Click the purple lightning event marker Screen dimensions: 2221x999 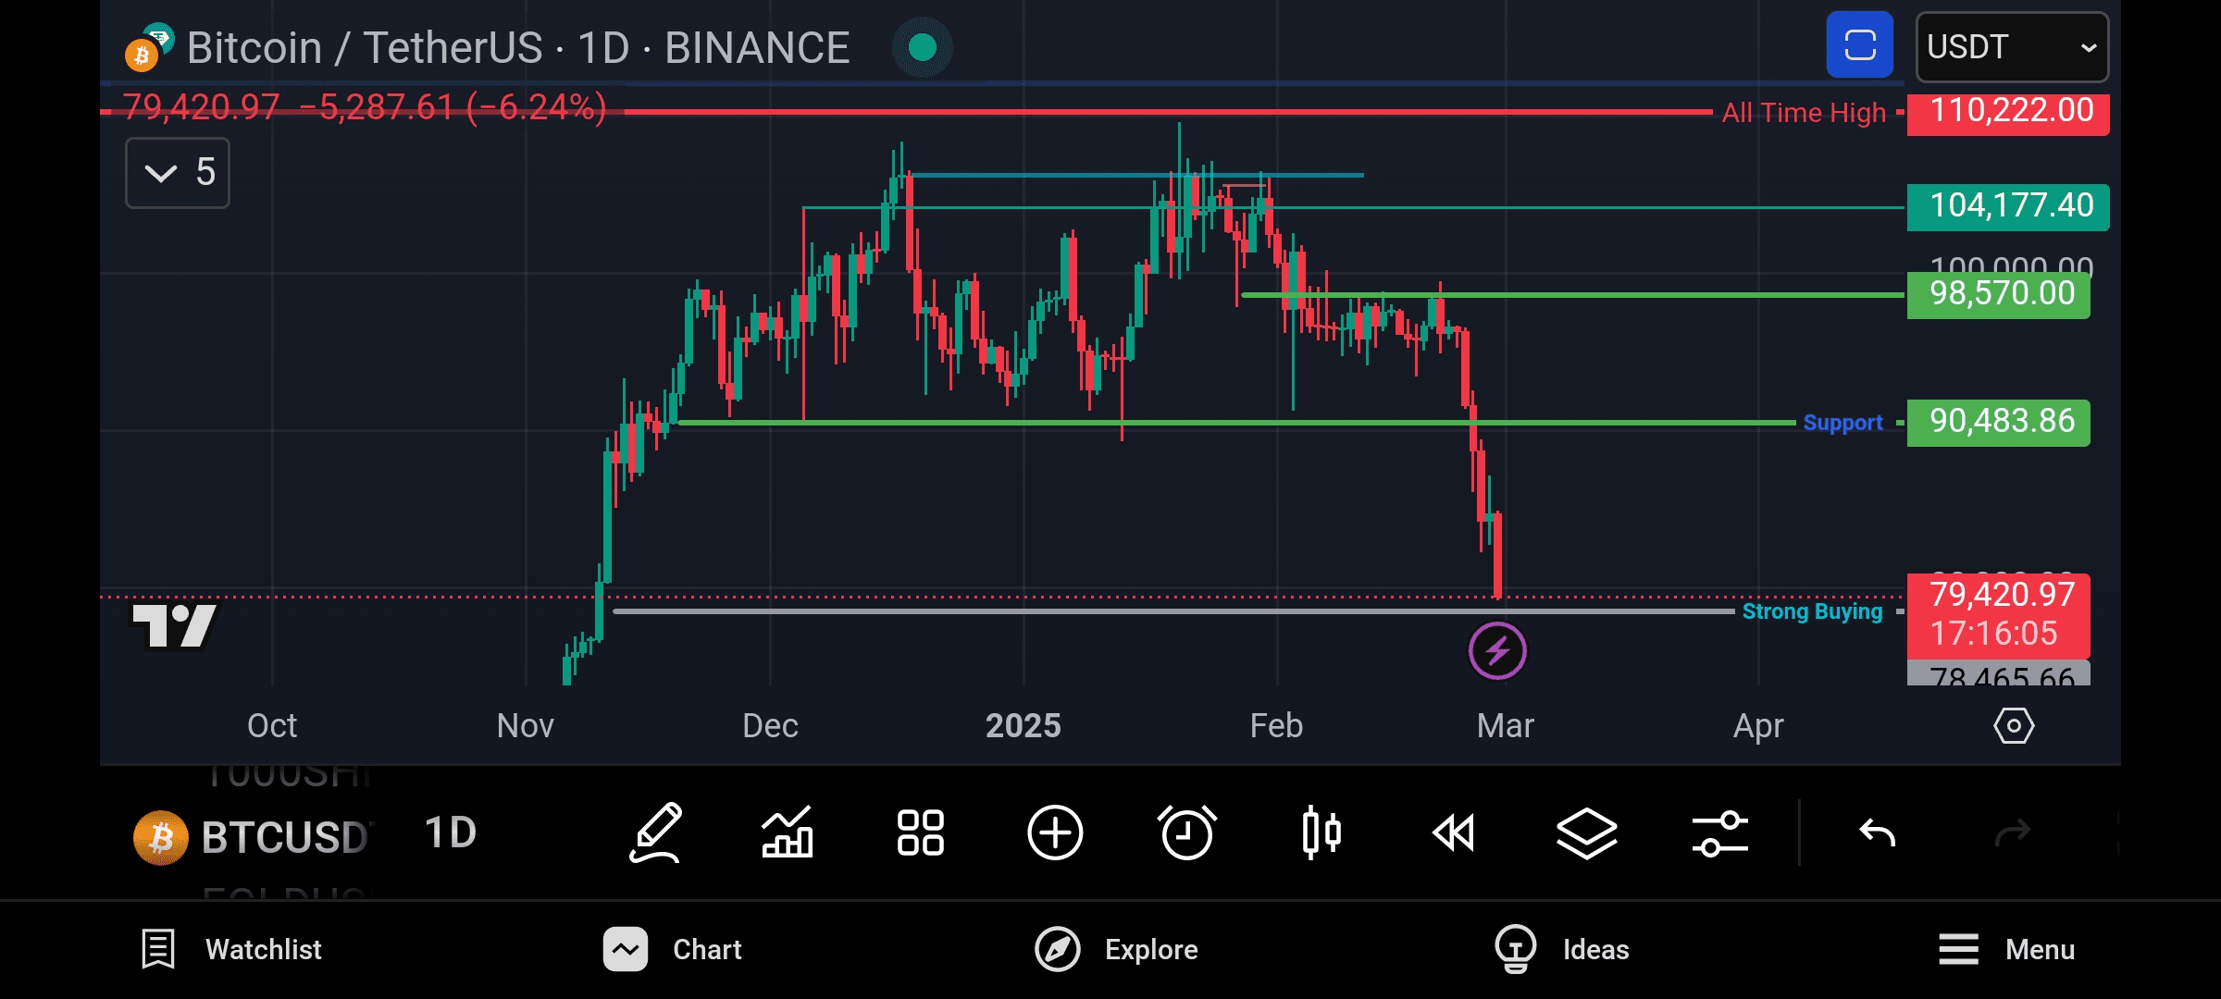(x=1497, y=651)
